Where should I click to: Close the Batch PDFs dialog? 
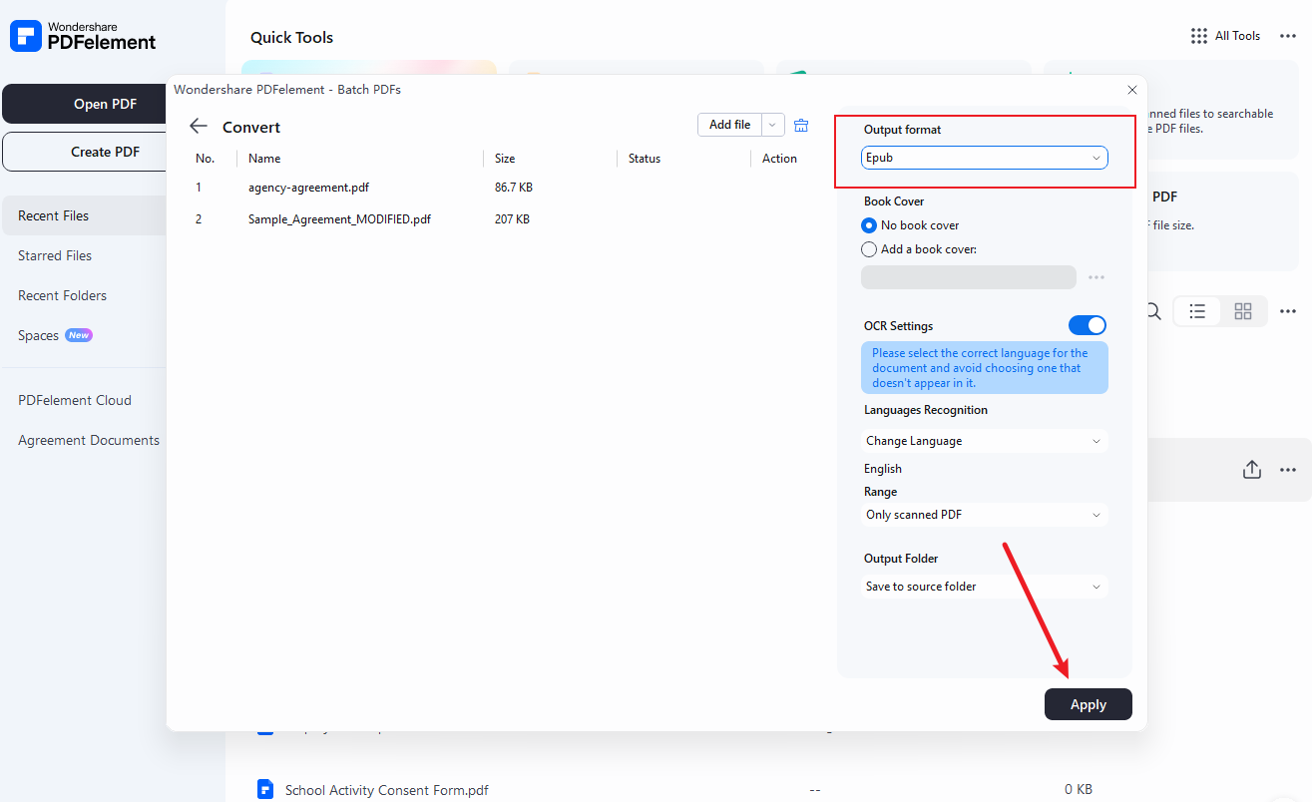[x=1131, y=90]
